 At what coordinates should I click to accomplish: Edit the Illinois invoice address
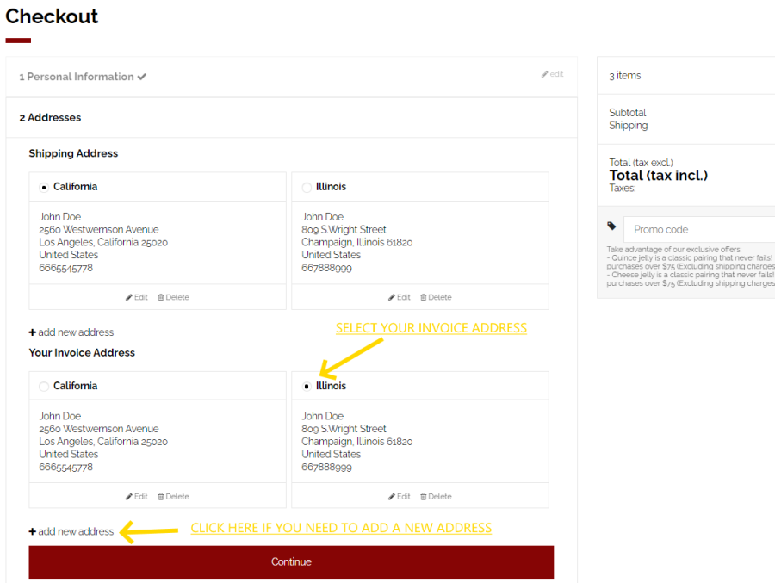(399, 496)
